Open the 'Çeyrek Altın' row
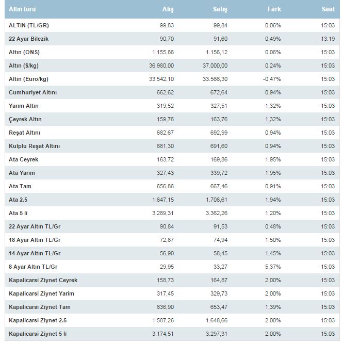The width and height of the screenshot is (343, 344). [25, 119]
